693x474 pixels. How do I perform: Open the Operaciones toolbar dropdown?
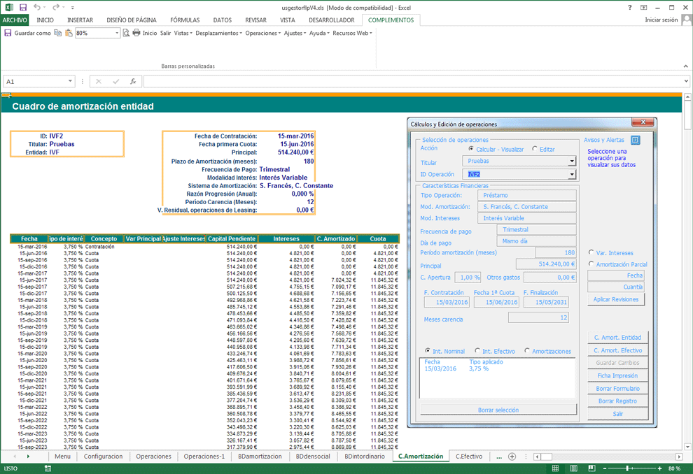coord(263,33)
